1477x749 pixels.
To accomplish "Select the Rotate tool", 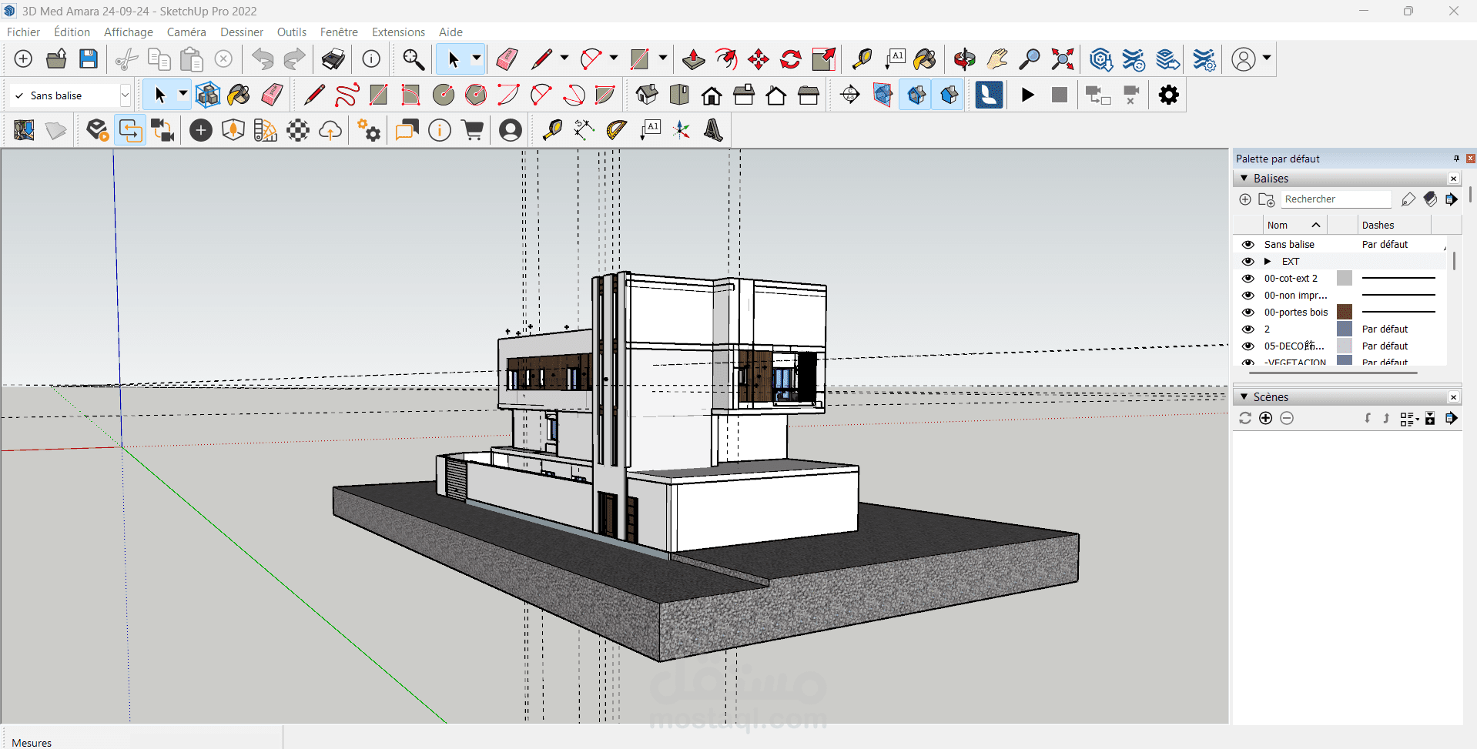I will (791, 59).
